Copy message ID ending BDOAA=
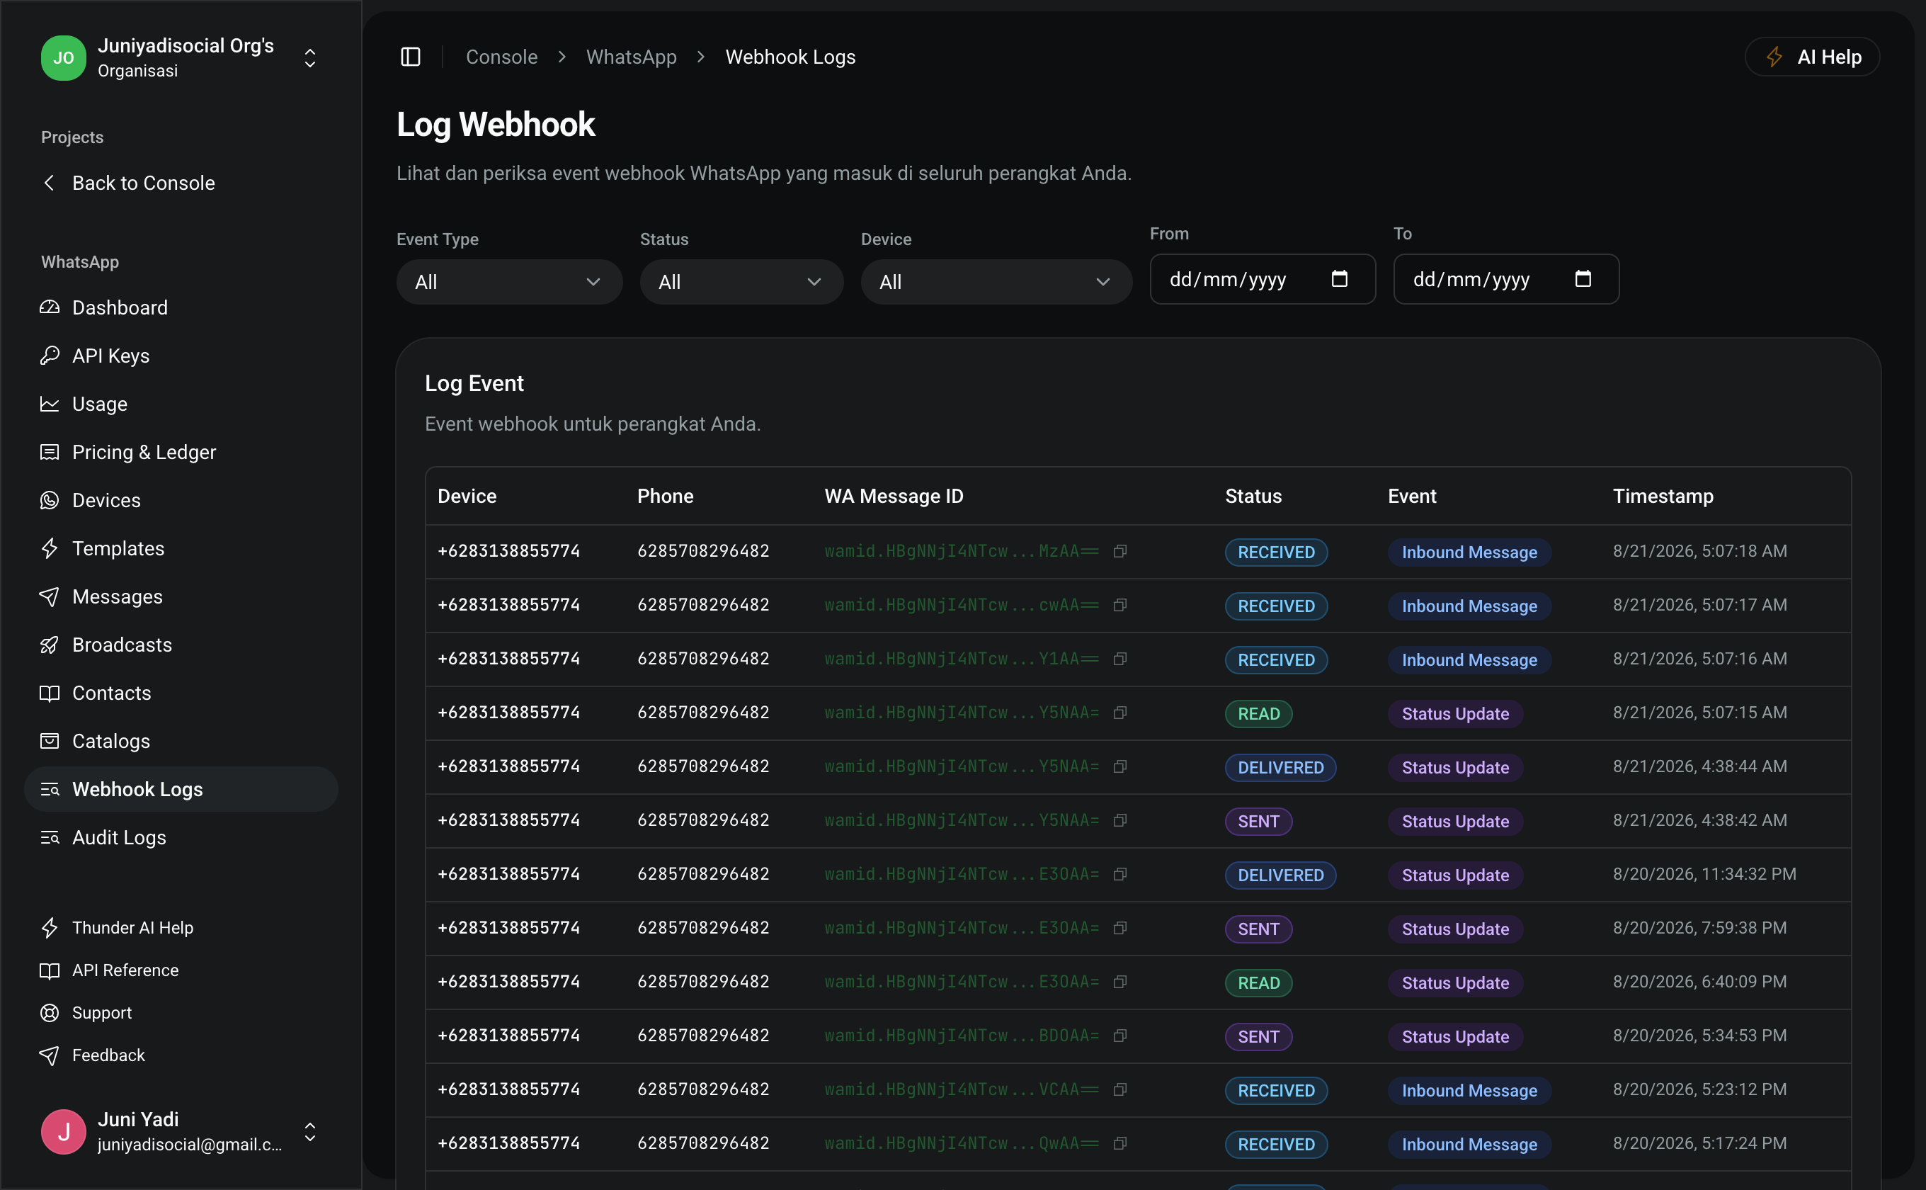 pos(1120,1036)
